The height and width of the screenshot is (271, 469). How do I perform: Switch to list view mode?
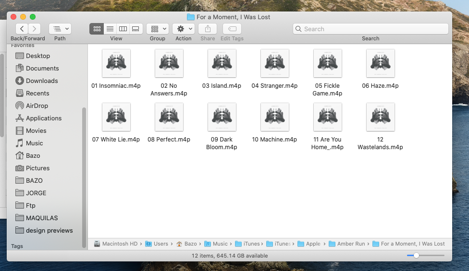coord(110,29)
